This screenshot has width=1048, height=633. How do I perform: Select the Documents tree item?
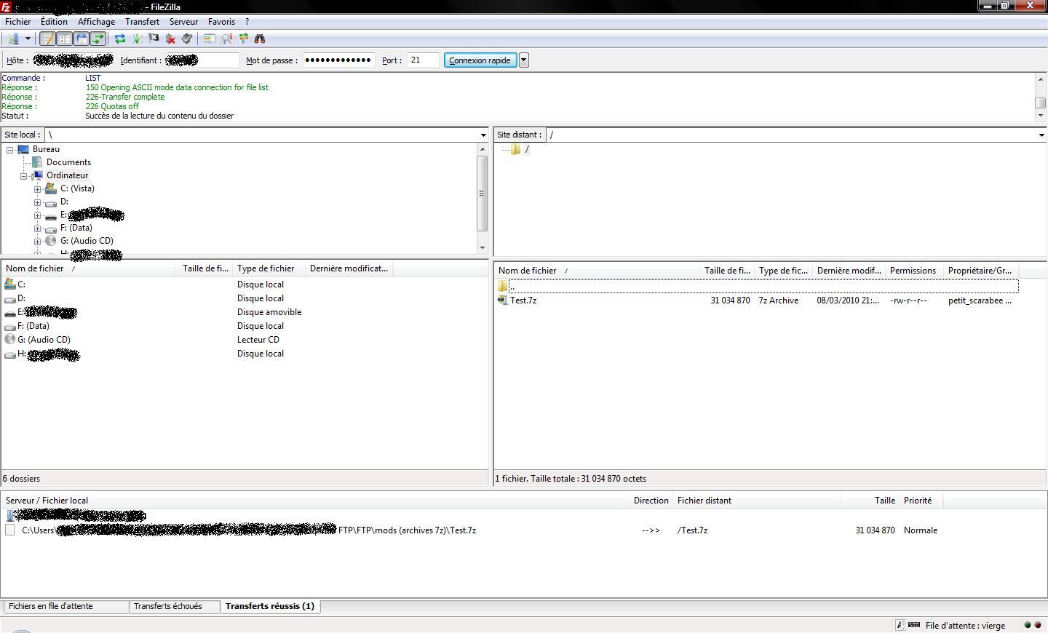pyautogui.click(x=68, y=162)
